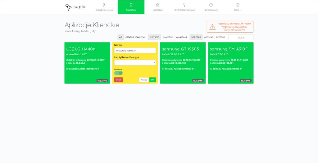
Task: Click BEZCZYNNE badge on samsung SM-A310F card
Action: [x=246, y=81]
